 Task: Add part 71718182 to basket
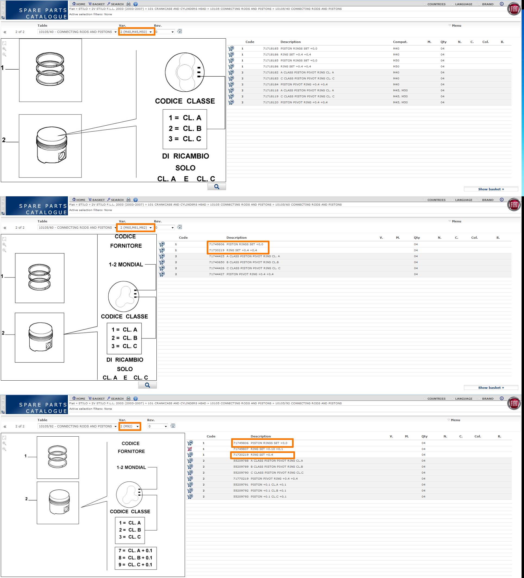point(231,72)
